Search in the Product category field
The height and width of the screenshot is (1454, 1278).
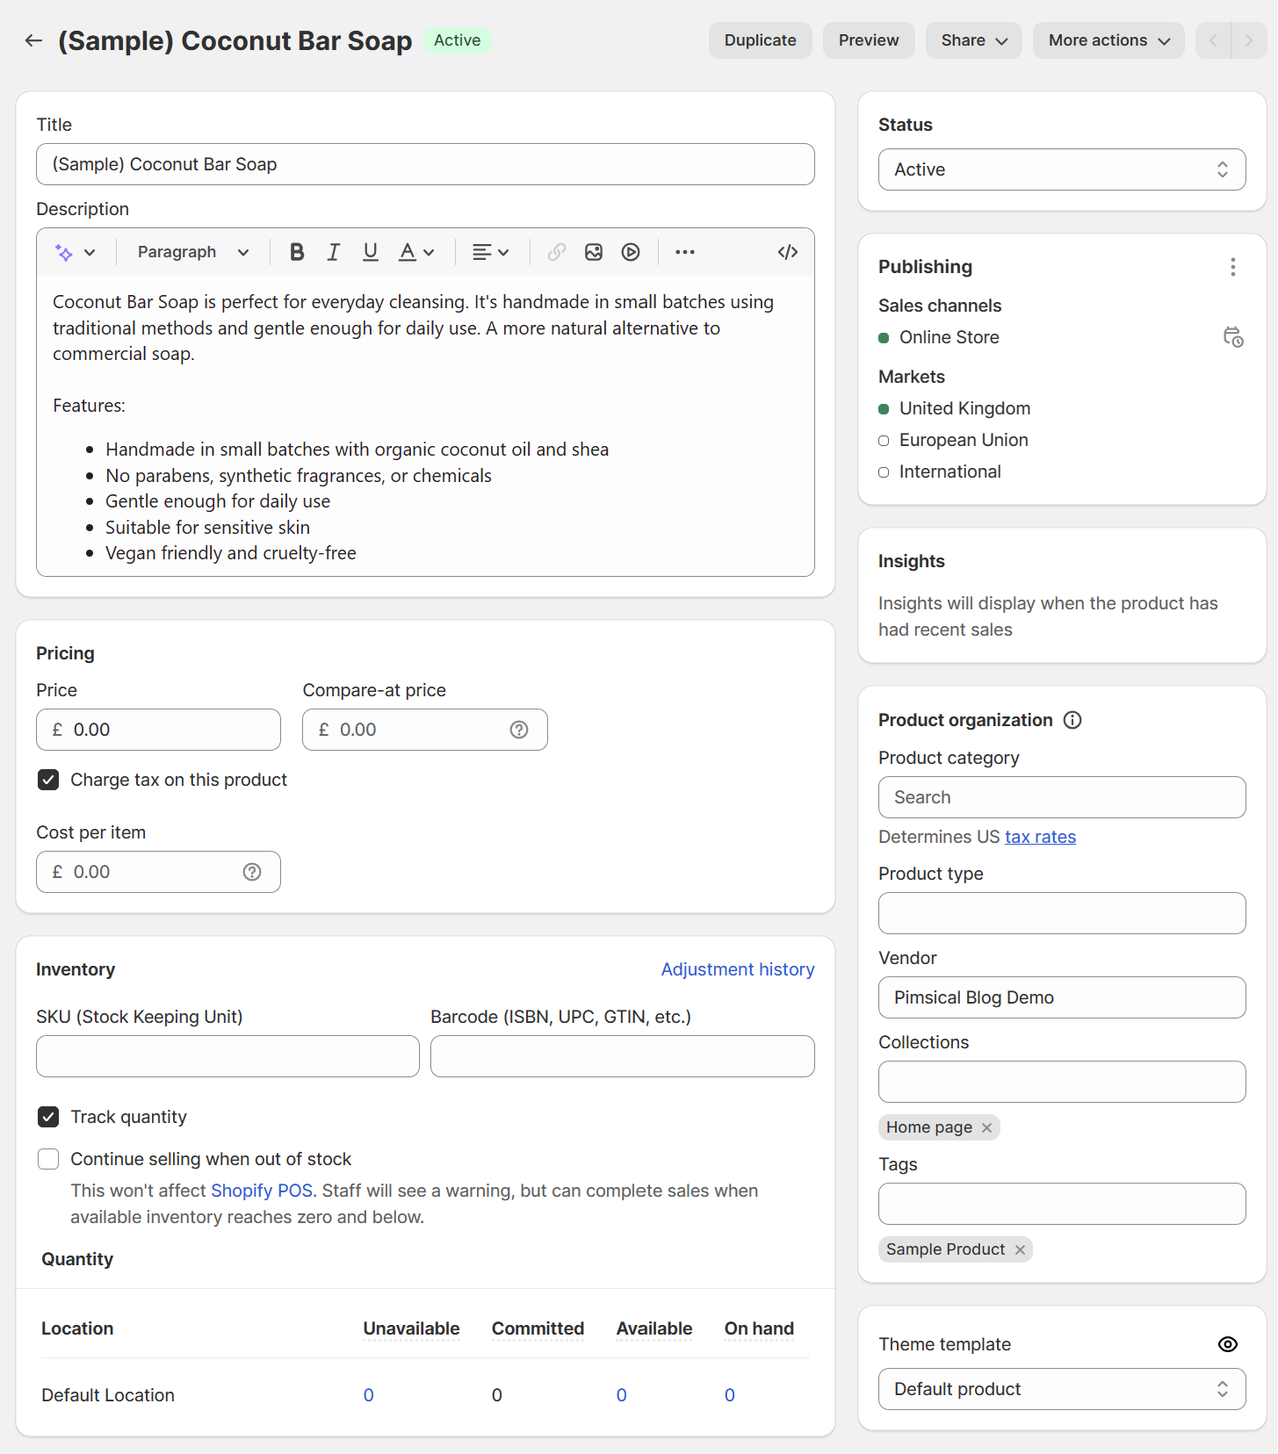pos(1062,797)
